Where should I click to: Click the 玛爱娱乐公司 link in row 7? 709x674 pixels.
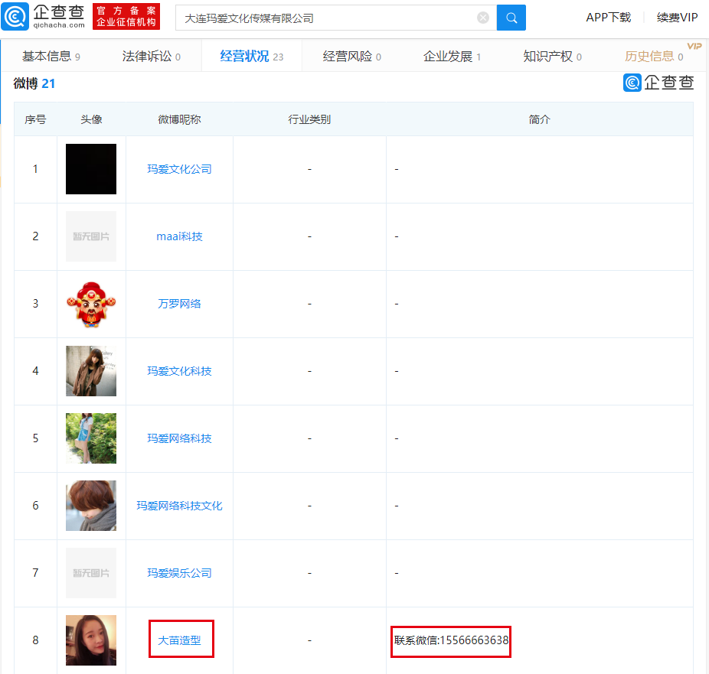181,573
